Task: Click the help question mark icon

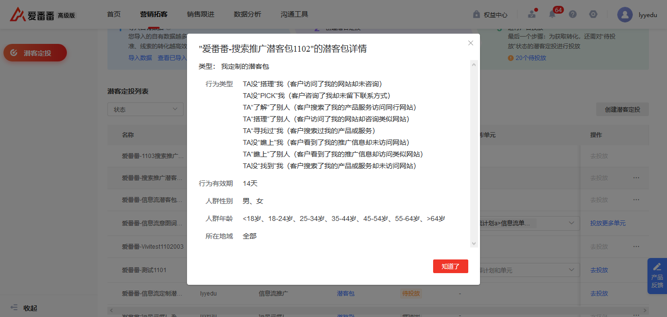Action: (573, 14)
